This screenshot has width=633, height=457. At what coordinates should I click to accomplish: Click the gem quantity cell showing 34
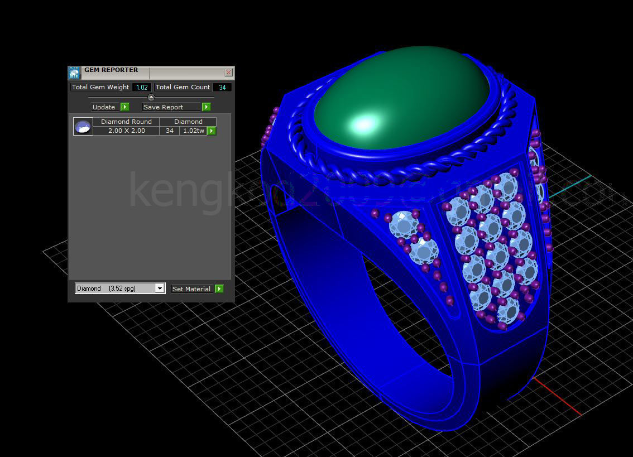pyautogui.click(x=169, y=131)
